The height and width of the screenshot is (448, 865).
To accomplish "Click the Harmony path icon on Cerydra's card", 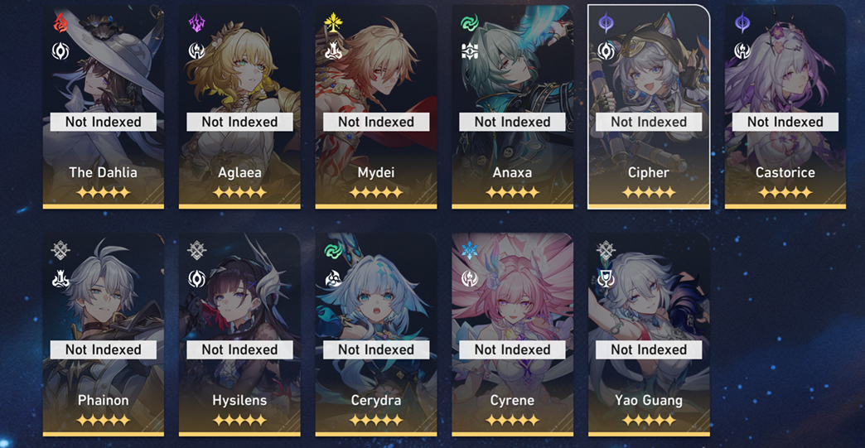I will [x=333, y=279].
